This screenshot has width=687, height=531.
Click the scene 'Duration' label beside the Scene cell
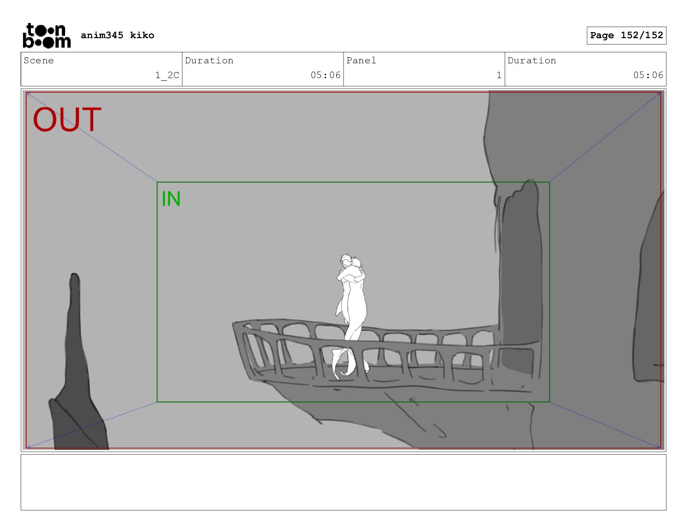pyautogui.click(x=209, y=60)
